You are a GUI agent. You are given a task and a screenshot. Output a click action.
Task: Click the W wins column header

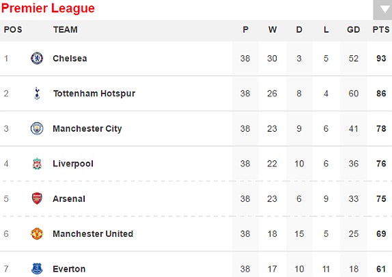272,30
